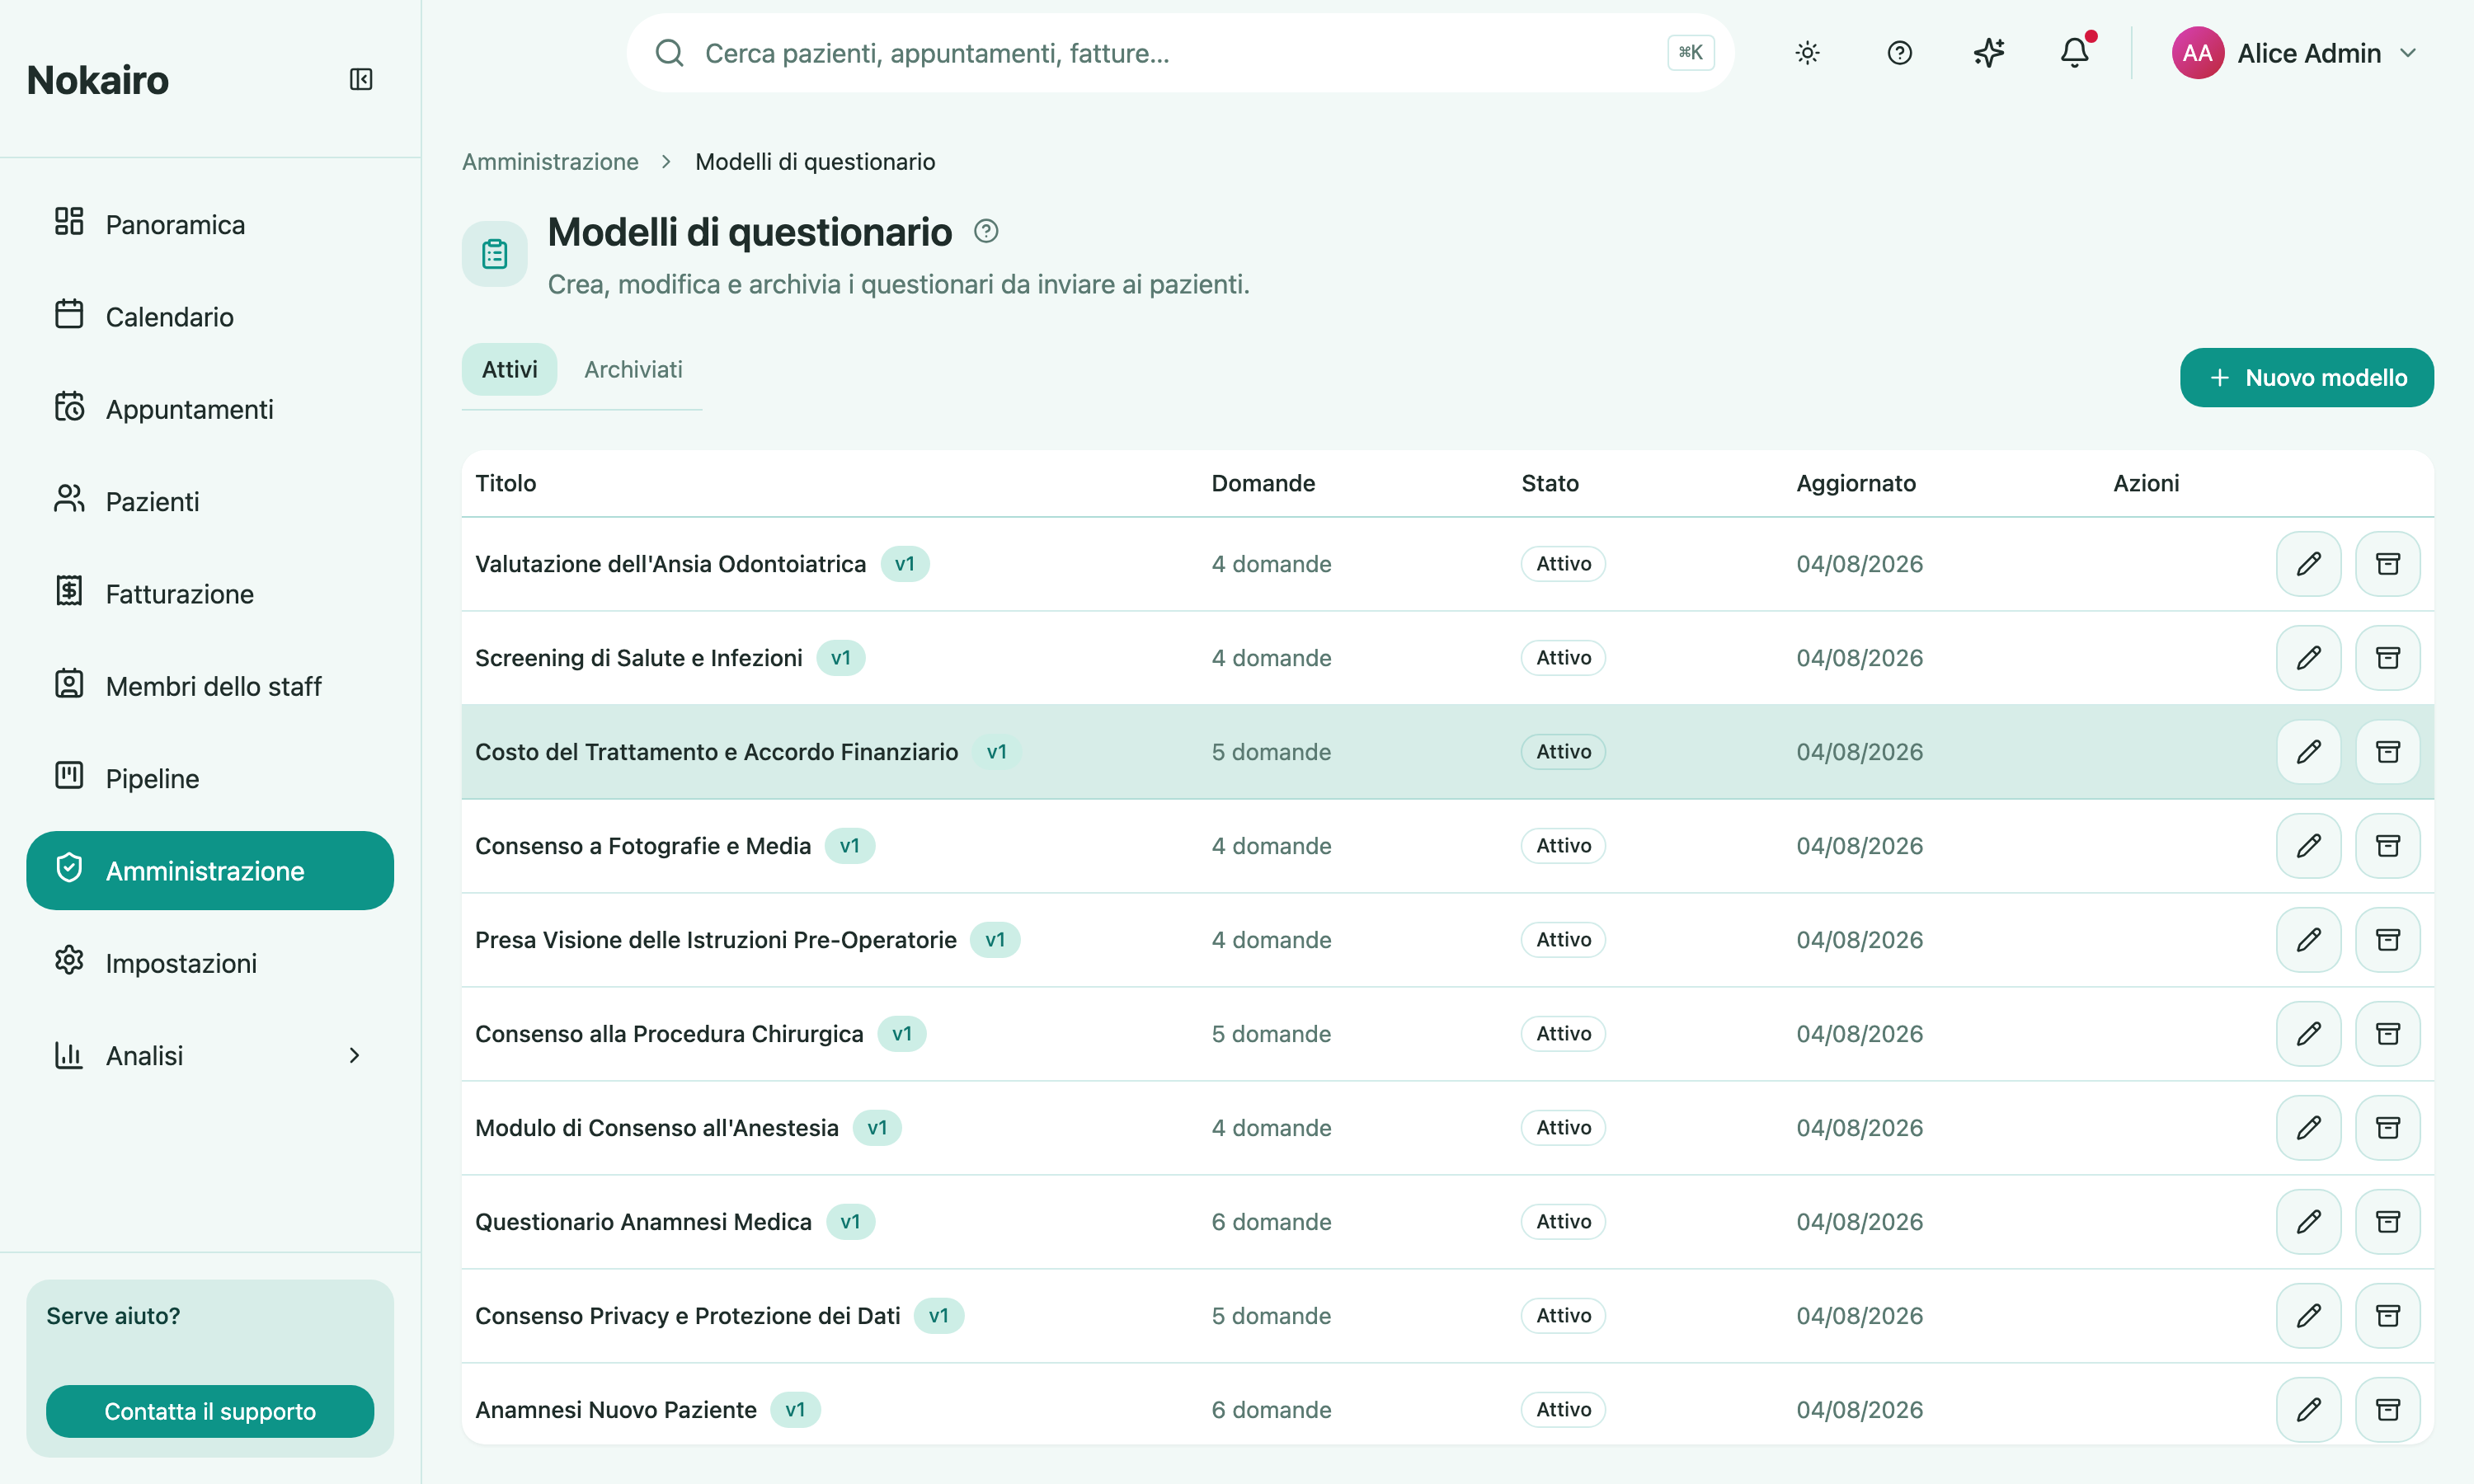Edit Valutazione dell'Ansia Odontoiatrica with pencil icon
Screen dimensions: 2474x1484
pyautogui.click(x=2308, y=564)
